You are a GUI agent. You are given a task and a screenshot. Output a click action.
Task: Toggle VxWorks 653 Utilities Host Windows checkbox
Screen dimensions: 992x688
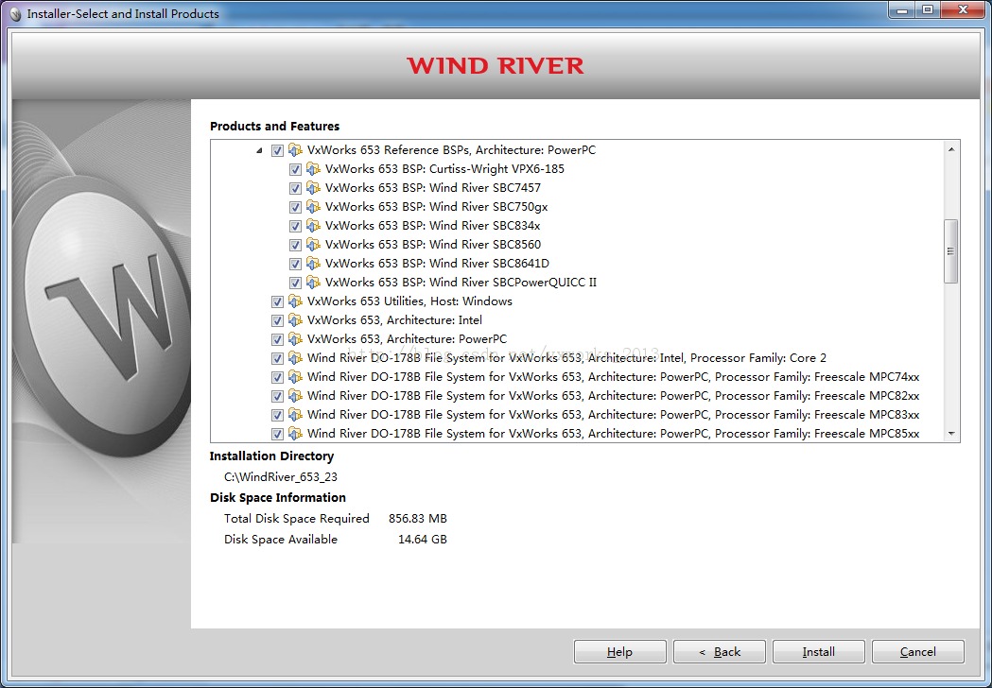[277, 301]
